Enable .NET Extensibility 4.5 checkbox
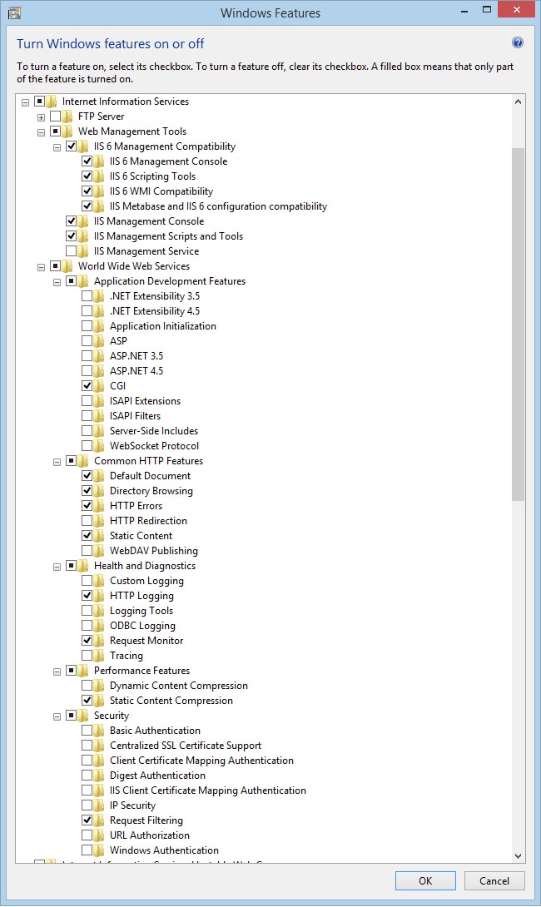The height and width of the screenshot is (907, 541). point(87,310)
